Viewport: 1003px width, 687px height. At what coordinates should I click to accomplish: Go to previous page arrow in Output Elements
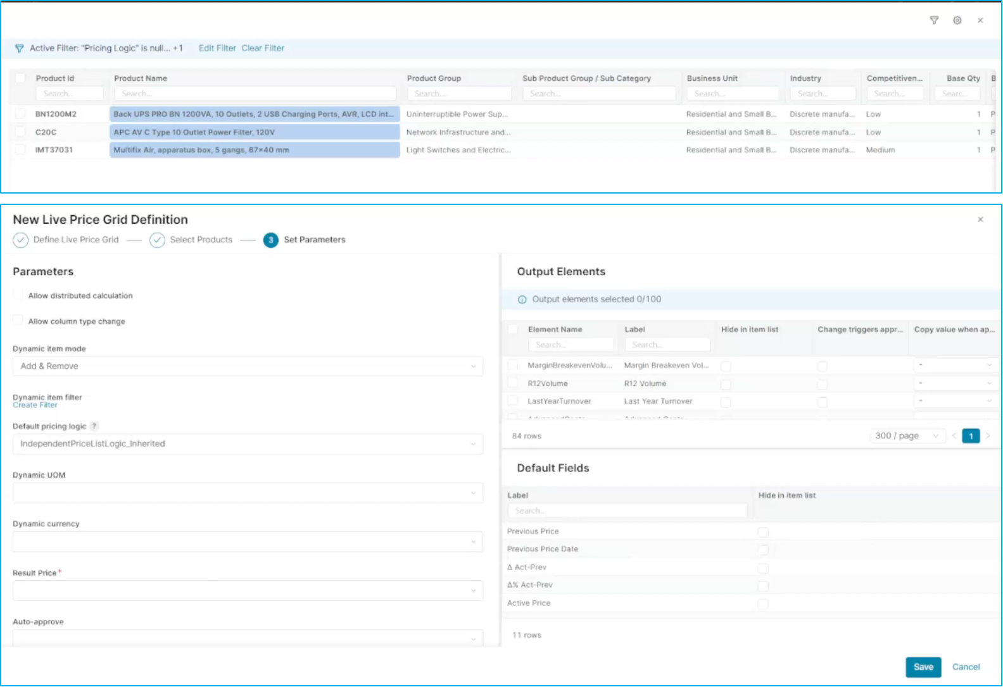(954, 436)
